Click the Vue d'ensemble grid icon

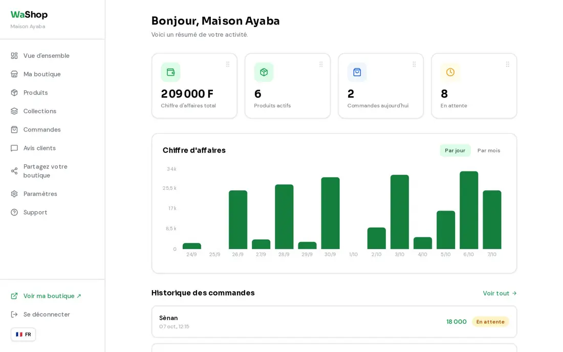point(14,56)
